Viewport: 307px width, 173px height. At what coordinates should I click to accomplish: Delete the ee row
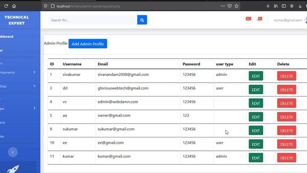(x=286, y=144)
